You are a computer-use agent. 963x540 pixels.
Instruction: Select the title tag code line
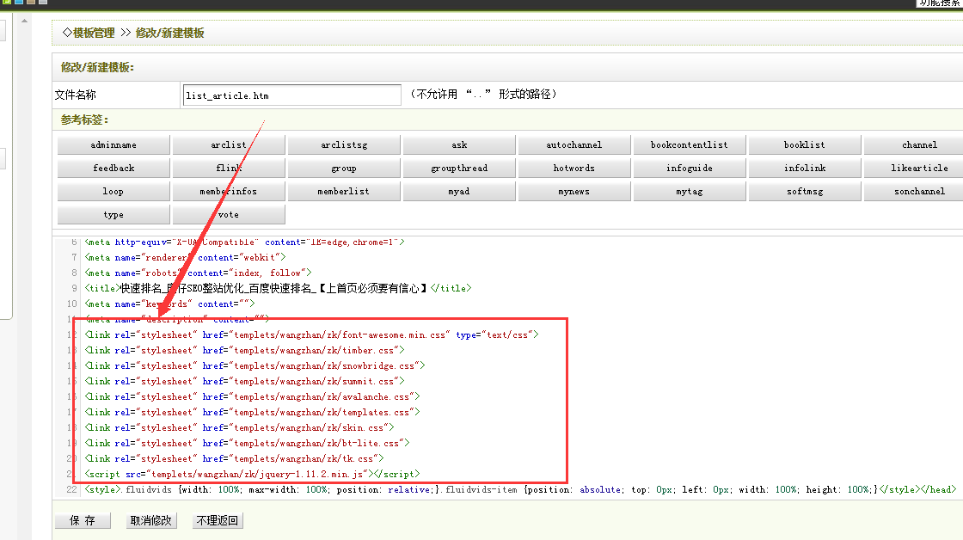click(x=279, y=288)
